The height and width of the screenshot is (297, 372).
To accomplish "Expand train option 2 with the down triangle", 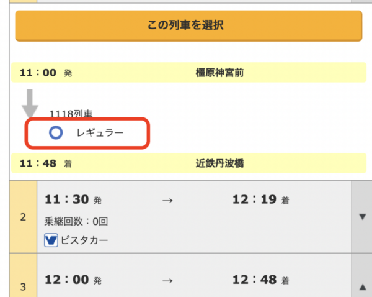I will 362,217.
